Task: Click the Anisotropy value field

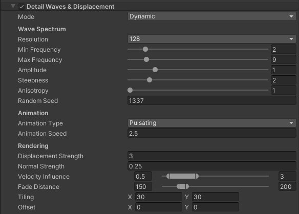Action: pos(283,91)
